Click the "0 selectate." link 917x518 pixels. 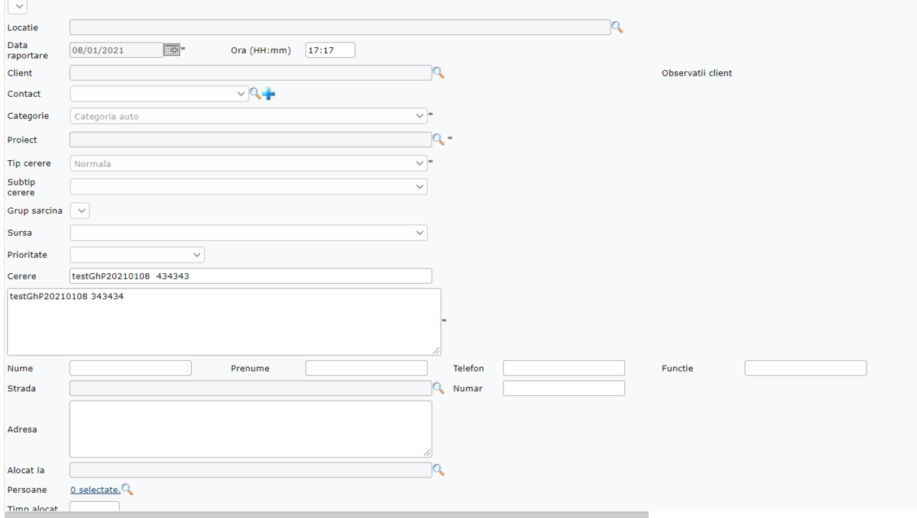coord(95,490)
